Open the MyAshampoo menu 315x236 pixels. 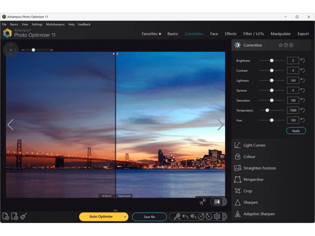55,24
